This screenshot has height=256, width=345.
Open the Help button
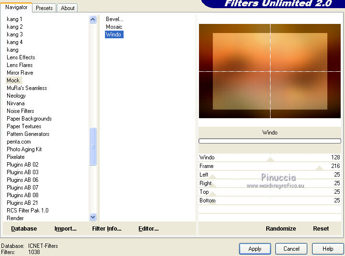click(x=328, y=249)
